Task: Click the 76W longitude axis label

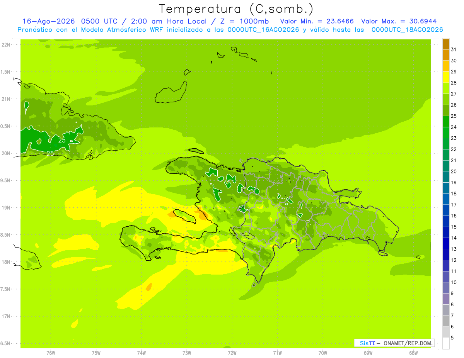Action: [51, 353]
